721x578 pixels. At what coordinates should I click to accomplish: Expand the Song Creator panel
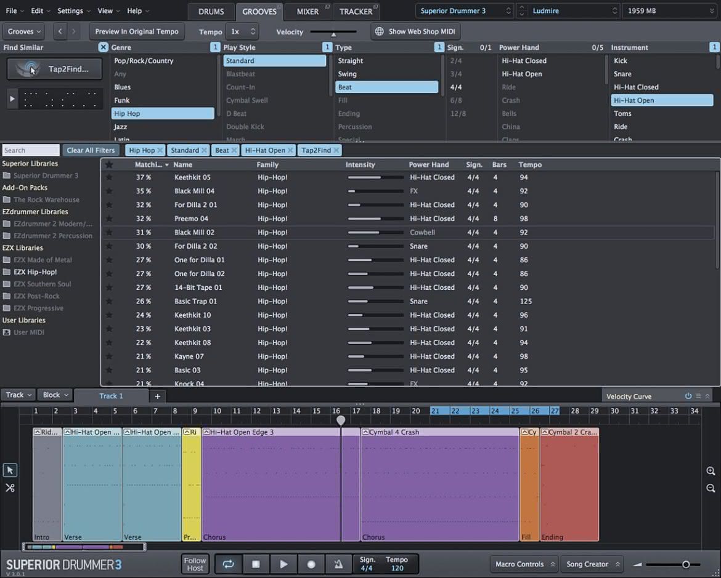coord(592,564)
